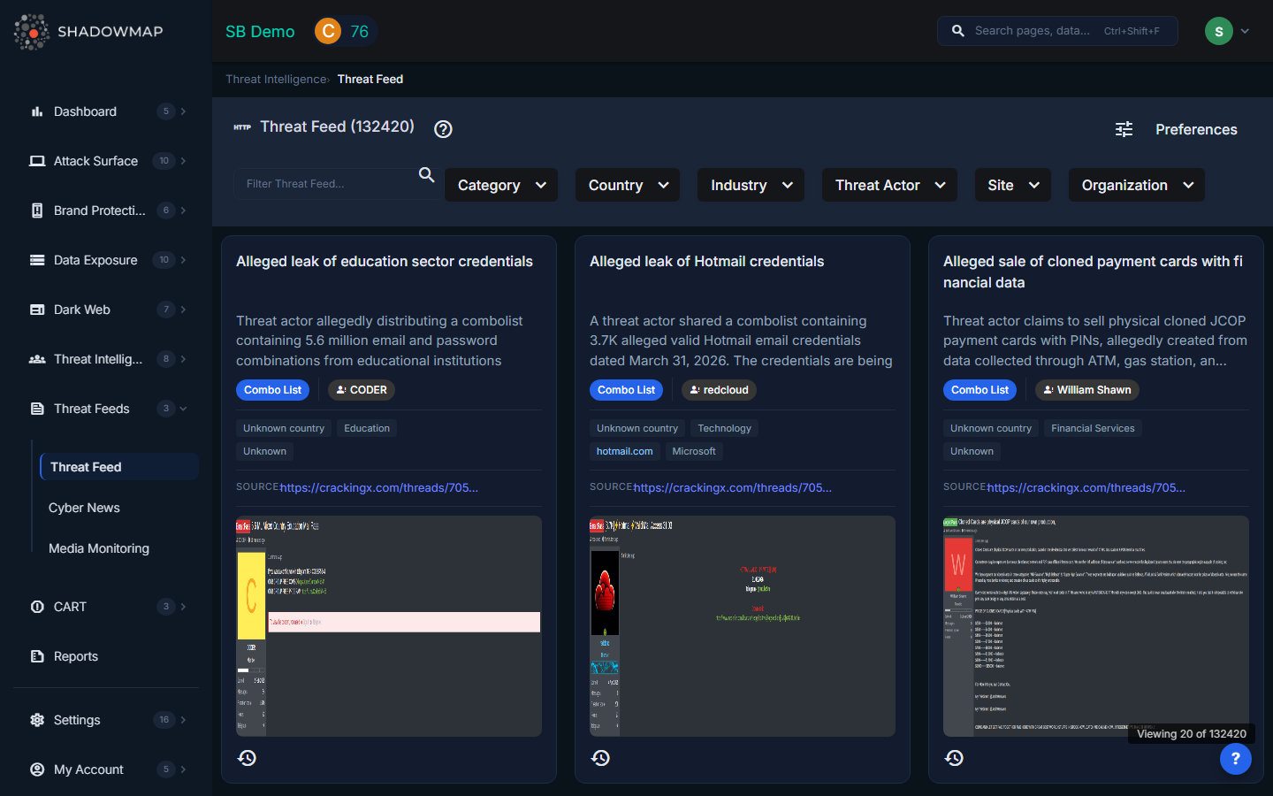Screen dimensions: 1273x796
Task: Click the help question mark beside Threat Feed title
Action: [443, 129]
